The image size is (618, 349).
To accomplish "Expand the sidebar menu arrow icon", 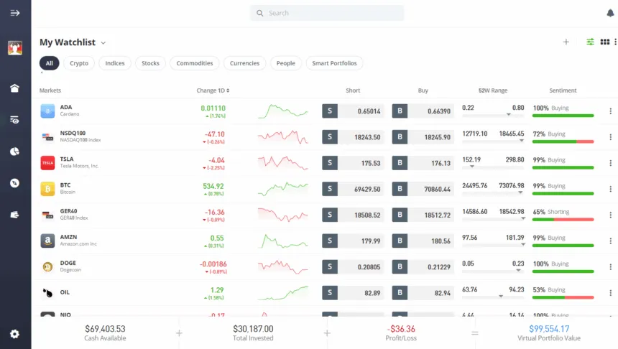I will click(x=14, y=13).
